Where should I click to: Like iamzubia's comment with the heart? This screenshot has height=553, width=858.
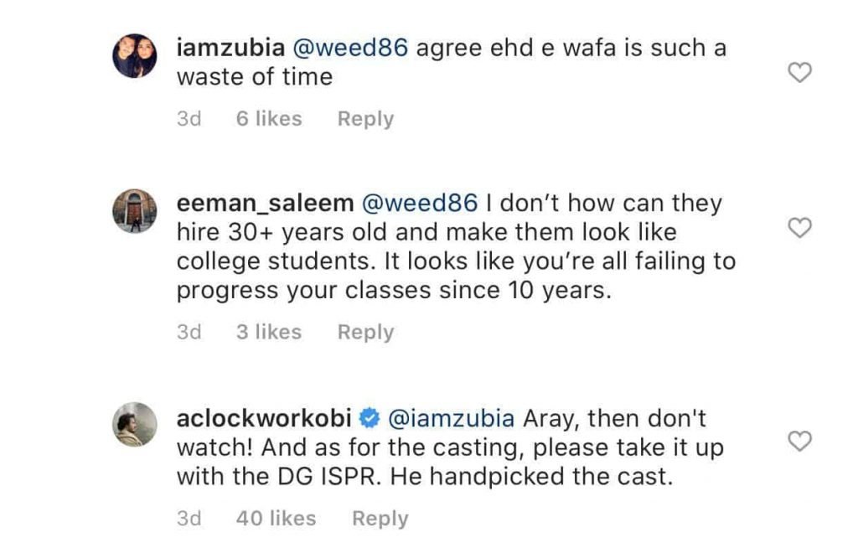point(801,74)
